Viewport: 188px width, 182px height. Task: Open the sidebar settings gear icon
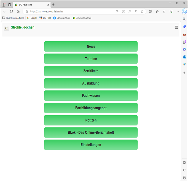[184, 178]
